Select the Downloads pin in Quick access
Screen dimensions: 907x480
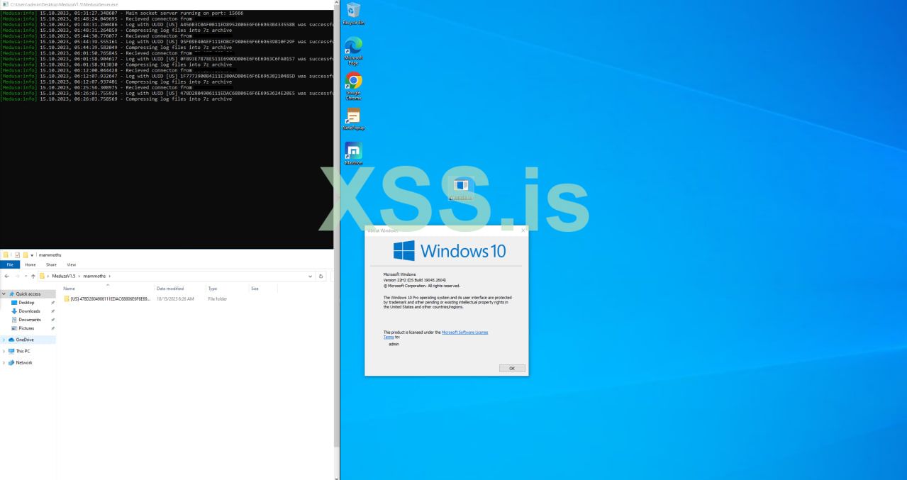[28, 311]
